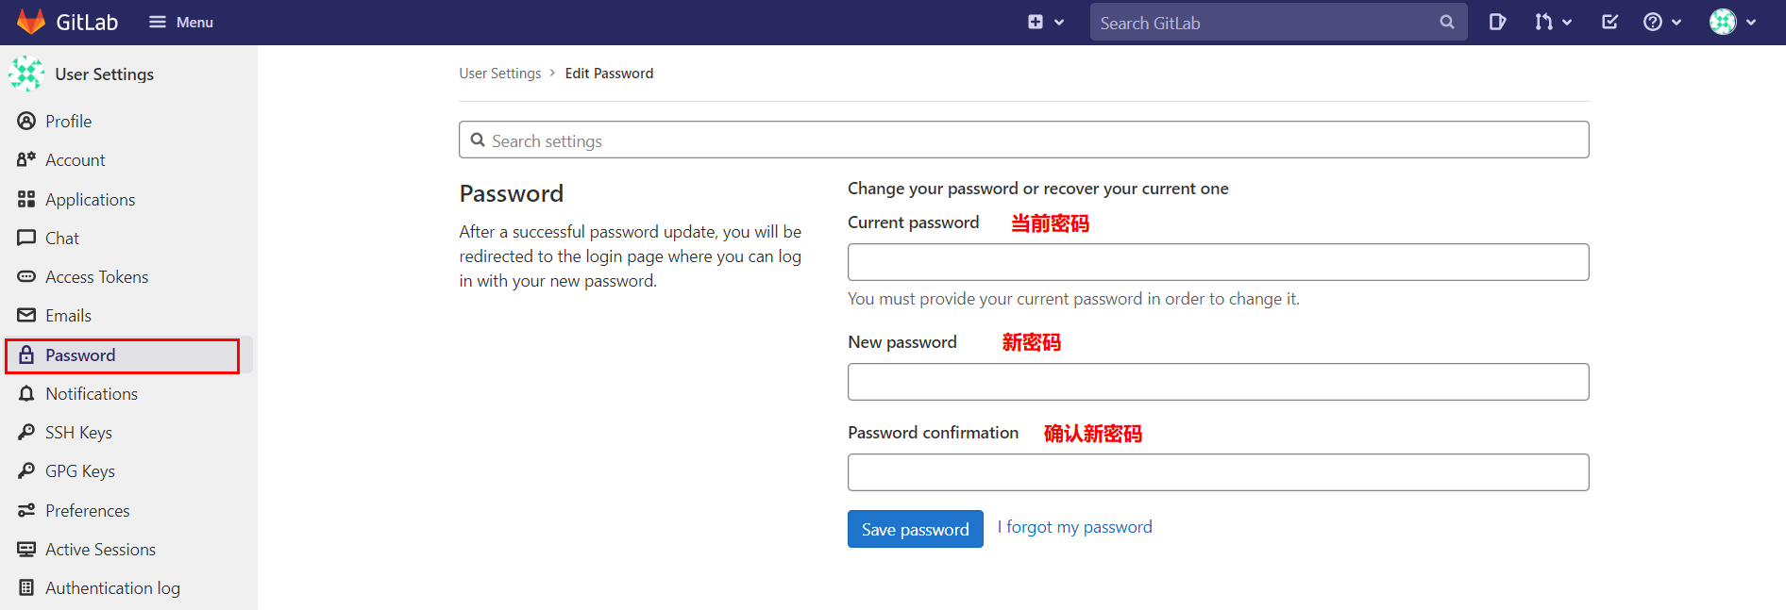Click the User Settings breadcrumb link

(x=499, y=74)
